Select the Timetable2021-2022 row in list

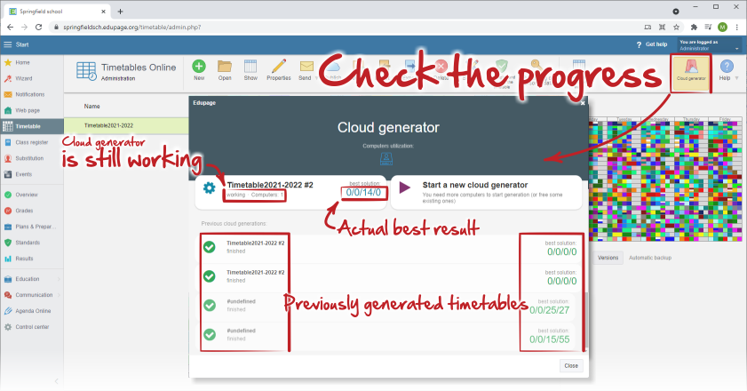(126, 125)
